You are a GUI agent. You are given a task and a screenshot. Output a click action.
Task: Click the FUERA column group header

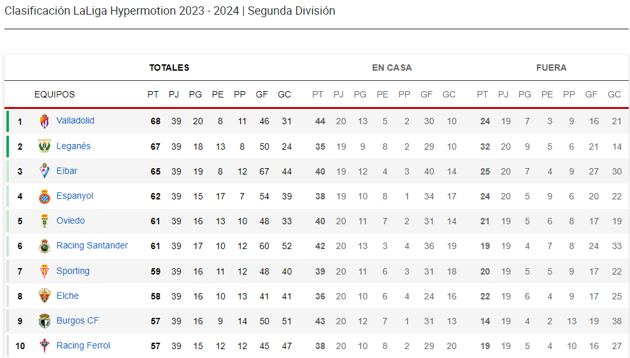pos(551,68)
